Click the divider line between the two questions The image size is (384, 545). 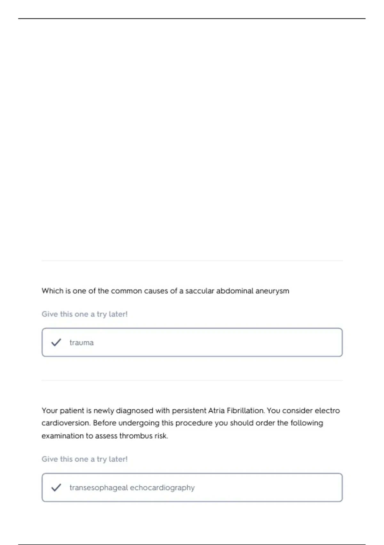click(x=192, y=381)
